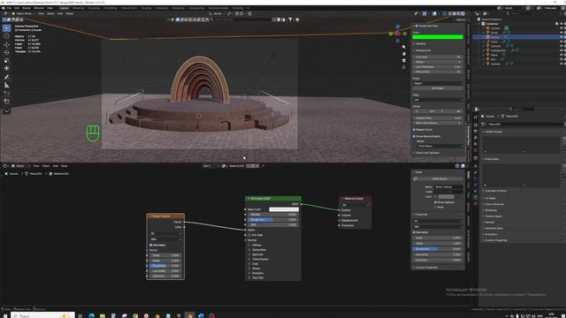Enable the Shadow checkbox
The image size is (566, 318).
tap(415, 43)
